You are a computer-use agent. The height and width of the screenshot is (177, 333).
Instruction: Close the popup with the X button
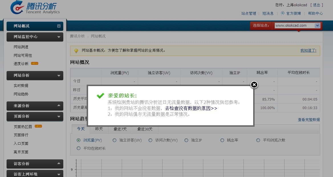pos(254,85)
